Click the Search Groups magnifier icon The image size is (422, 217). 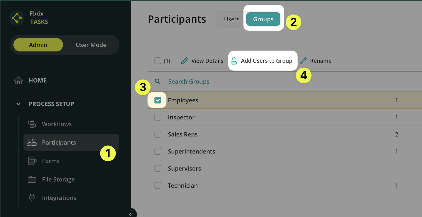click(158, 82)
